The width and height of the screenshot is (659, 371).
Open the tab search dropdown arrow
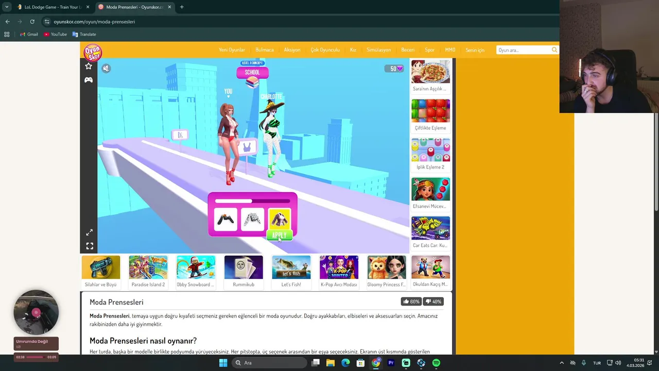pyautogui.click(x=7, y=7)
